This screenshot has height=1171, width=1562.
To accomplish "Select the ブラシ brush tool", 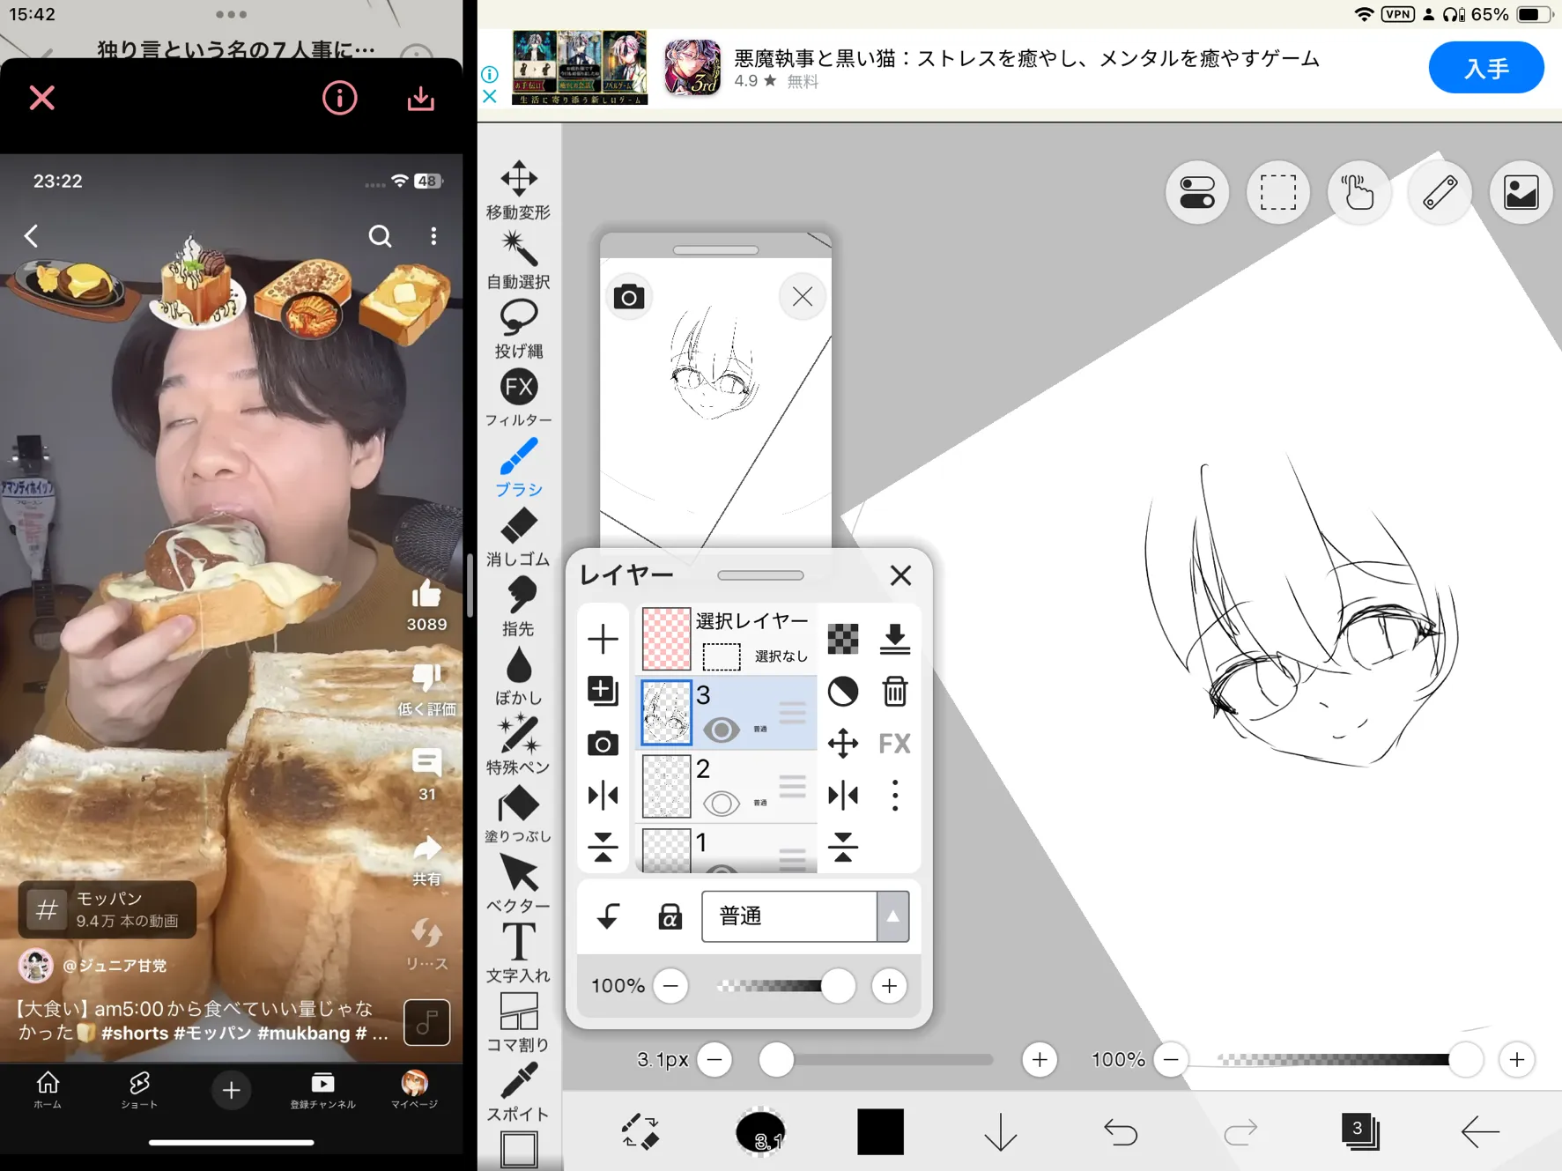I will pos(519,468).
